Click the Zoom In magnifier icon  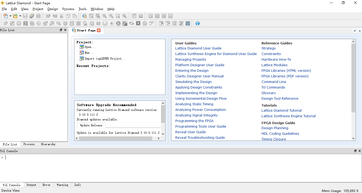pos(104,16)
